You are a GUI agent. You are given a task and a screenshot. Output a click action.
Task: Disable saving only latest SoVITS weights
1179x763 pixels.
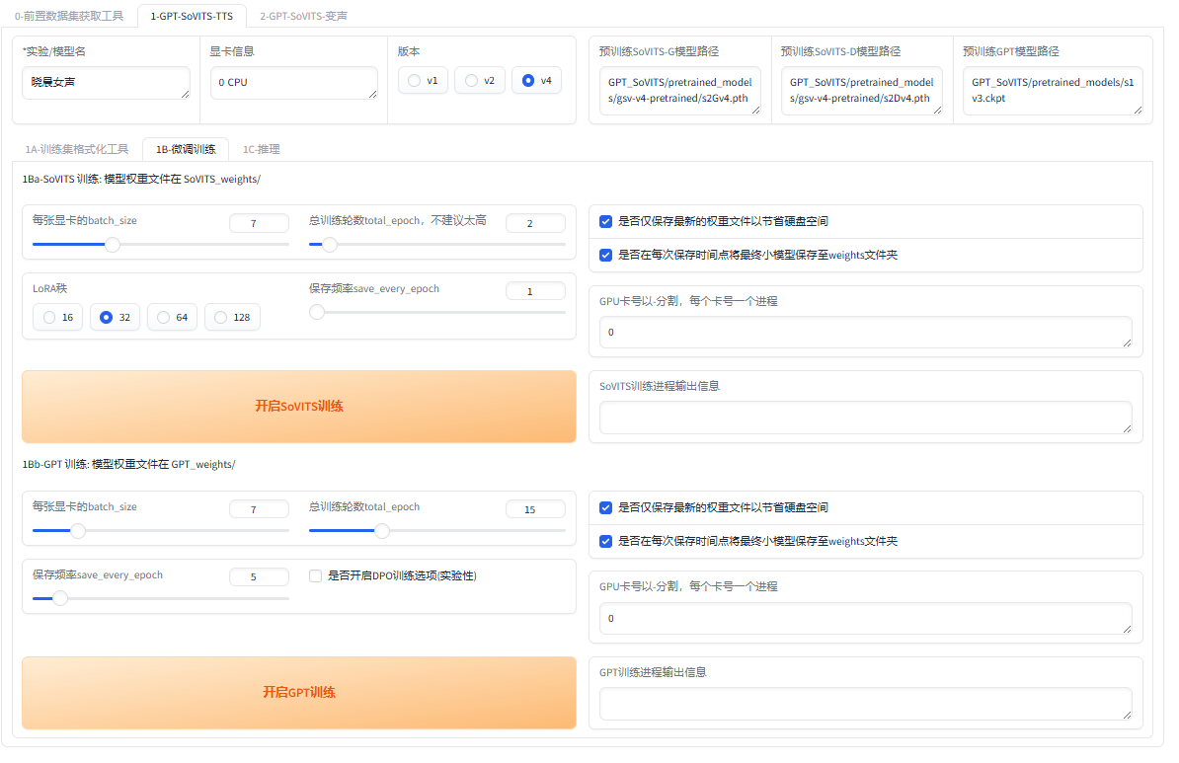coord(605,221)
